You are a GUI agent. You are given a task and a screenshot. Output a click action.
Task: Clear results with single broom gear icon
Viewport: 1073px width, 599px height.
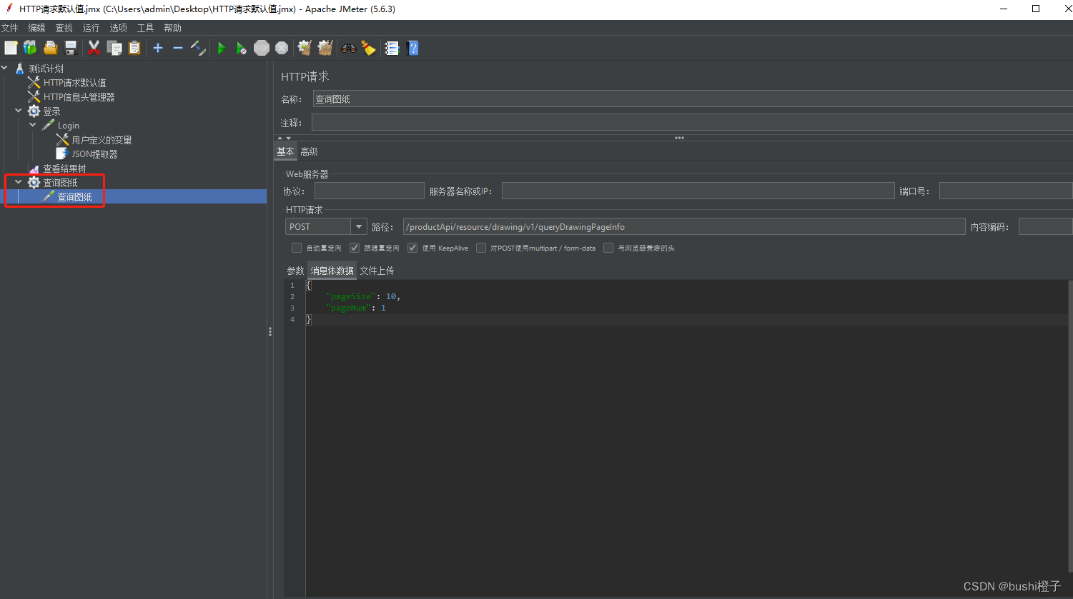tap(305, 48)
